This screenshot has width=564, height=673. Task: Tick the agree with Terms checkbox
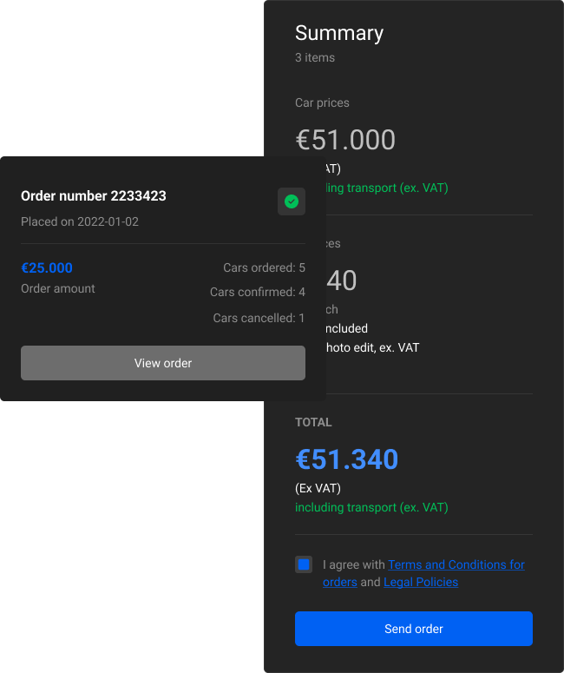[x=304, y=564]
